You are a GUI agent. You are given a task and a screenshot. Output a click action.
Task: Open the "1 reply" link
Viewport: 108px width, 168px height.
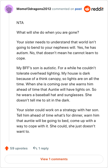click(x=43, y=148)
